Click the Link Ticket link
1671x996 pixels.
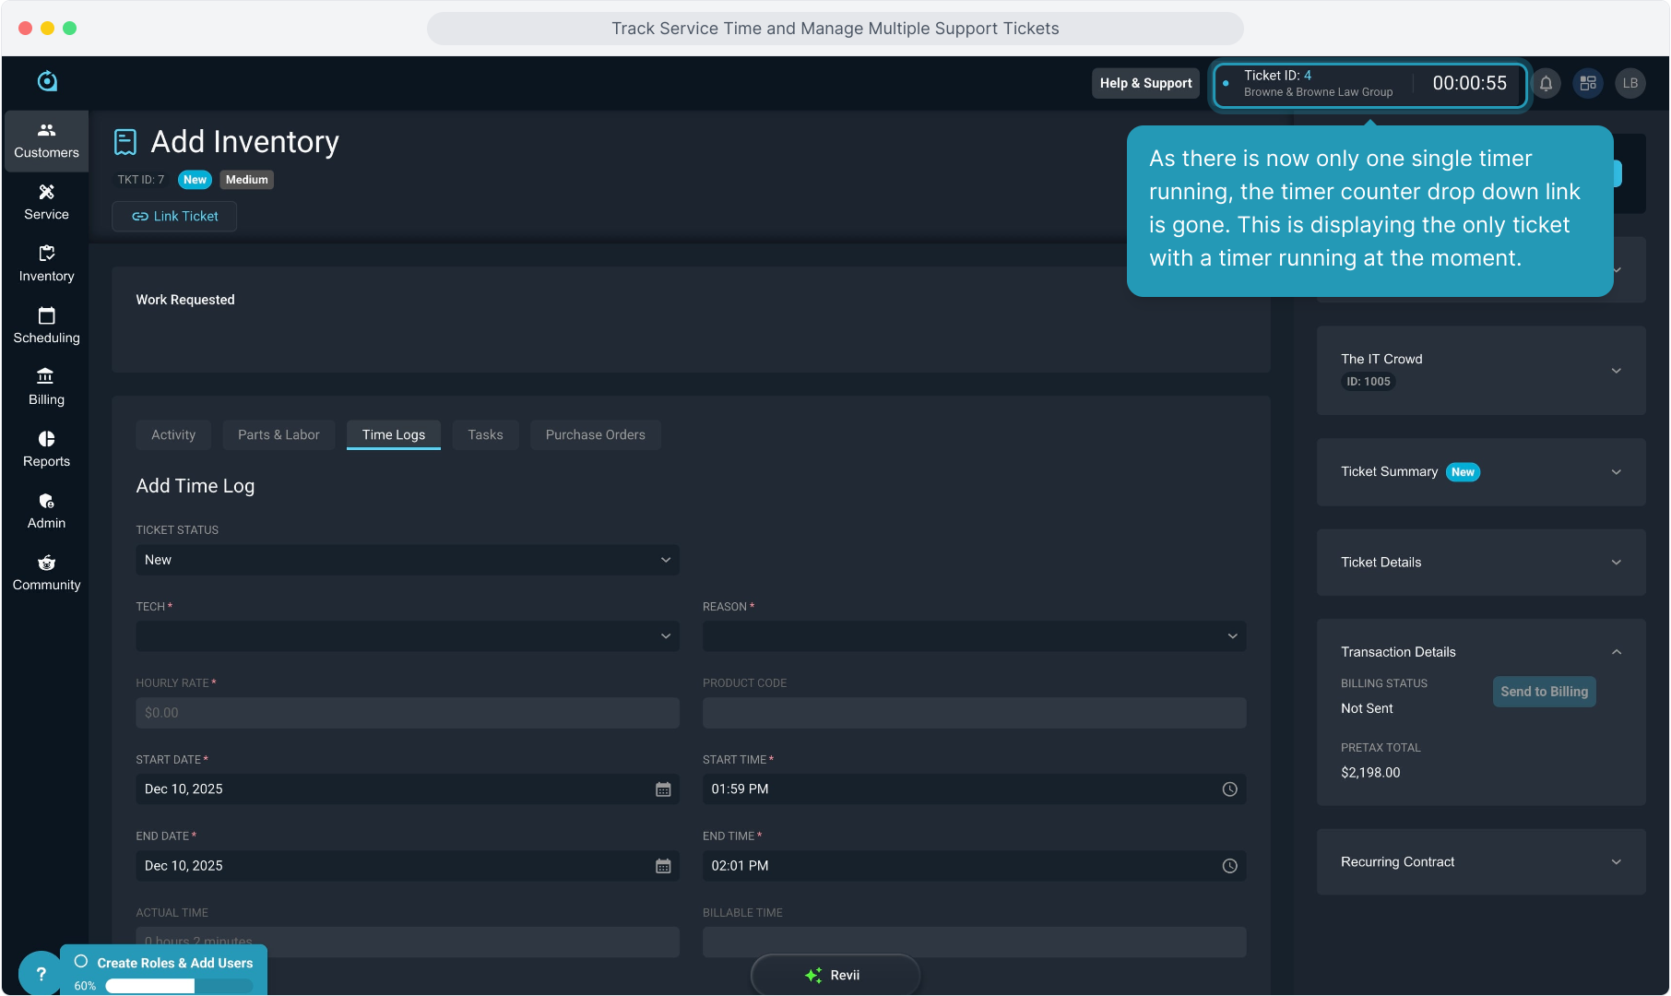(x=174, y=217)
